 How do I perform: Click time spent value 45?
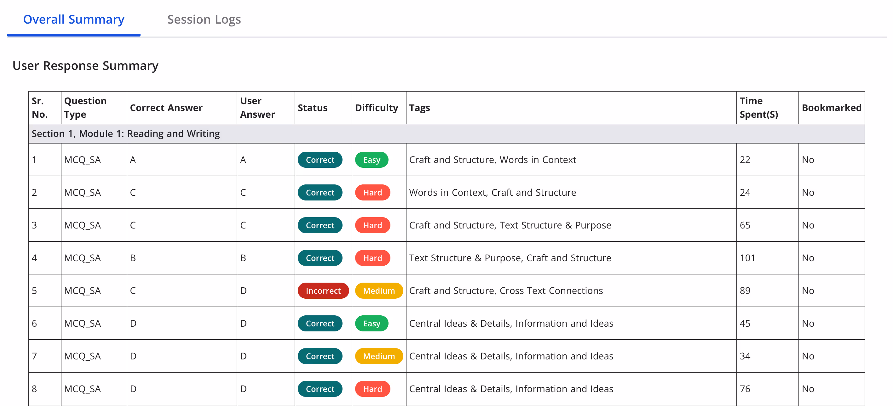tap(745, 323)
